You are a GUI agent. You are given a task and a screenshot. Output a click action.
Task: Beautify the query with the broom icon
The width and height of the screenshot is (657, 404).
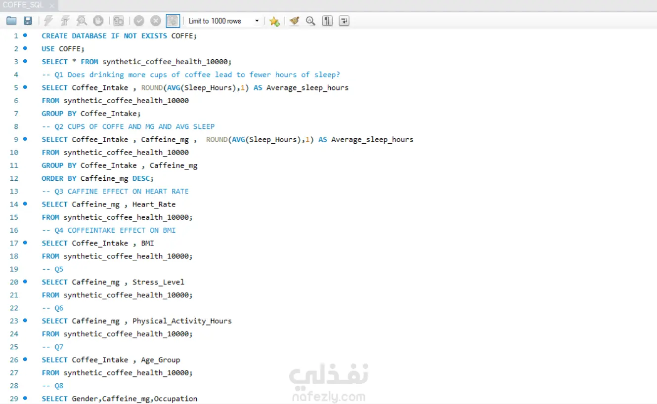(x=294, y=21)
